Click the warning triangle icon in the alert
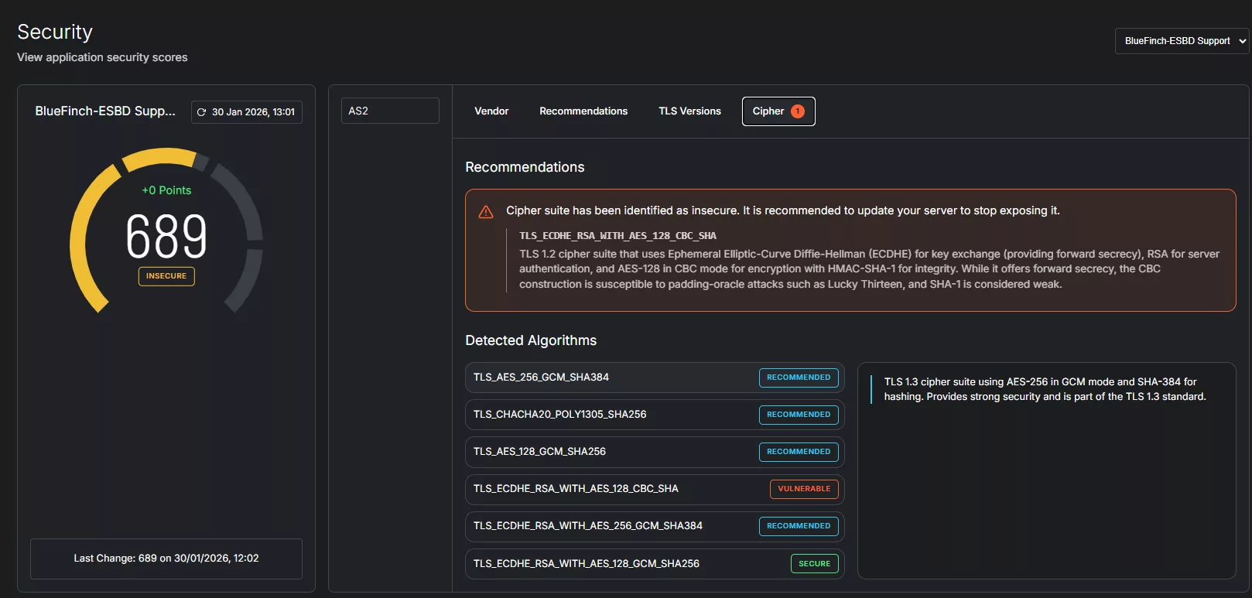 (x=486, y=212)
